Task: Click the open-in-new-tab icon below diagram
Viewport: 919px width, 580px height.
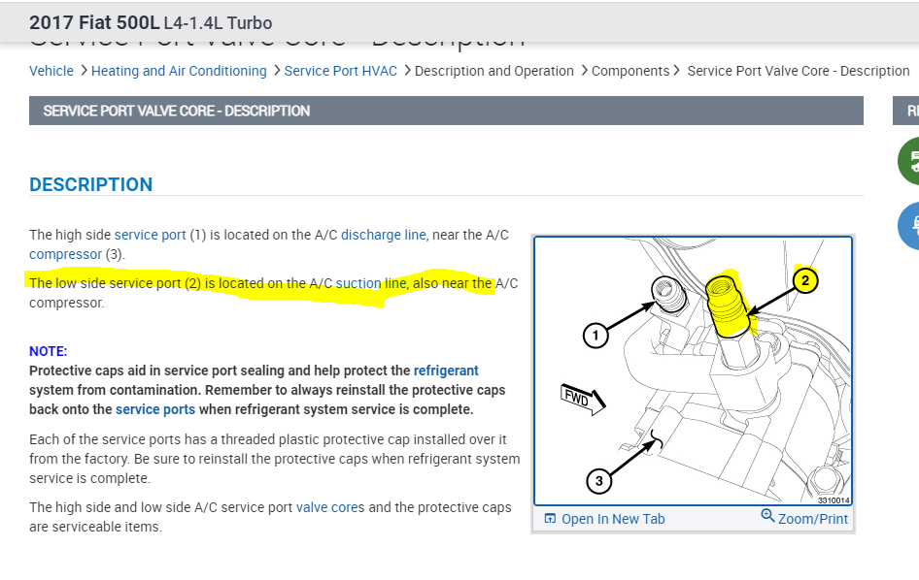Action: click(x=550, y=519)
